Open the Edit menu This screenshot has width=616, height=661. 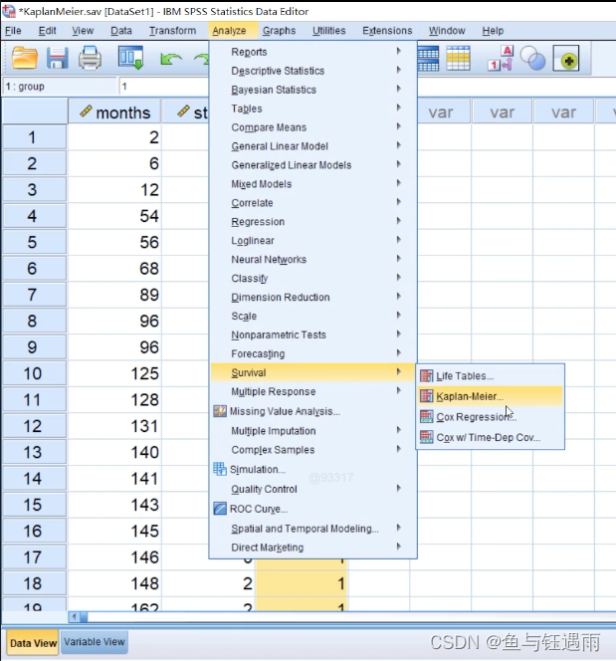point(47,31)
